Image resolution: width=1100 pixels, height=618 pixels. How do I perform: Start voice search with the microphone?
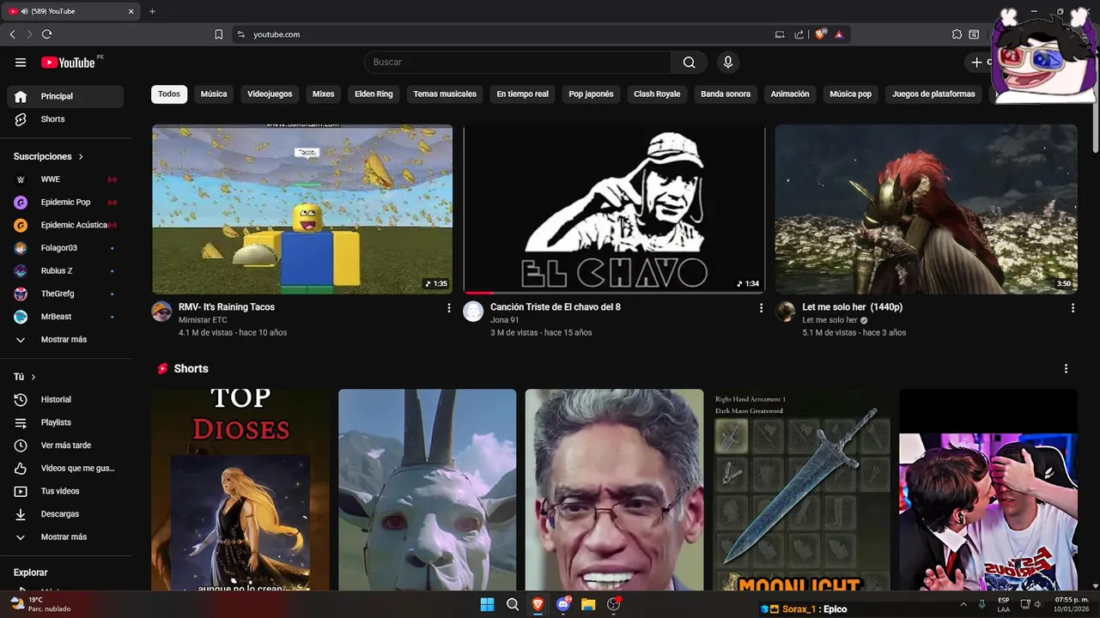tap(728, 62)
